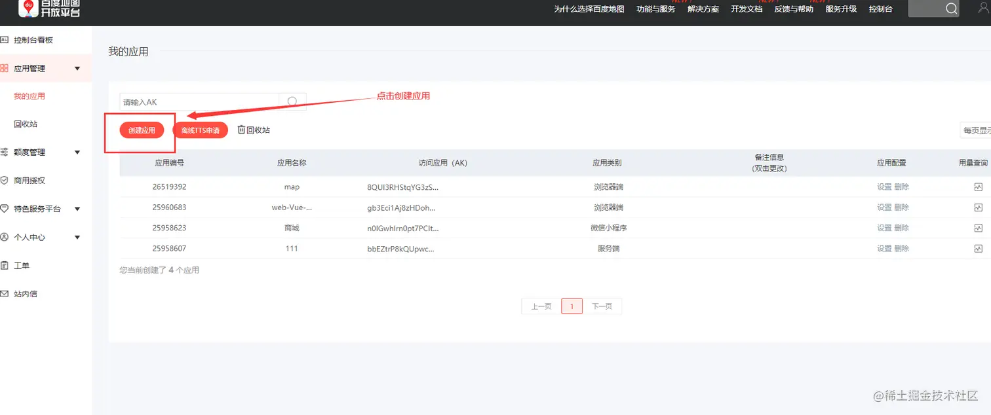
Task: Click application number 26519392
Action: point(169,187)
